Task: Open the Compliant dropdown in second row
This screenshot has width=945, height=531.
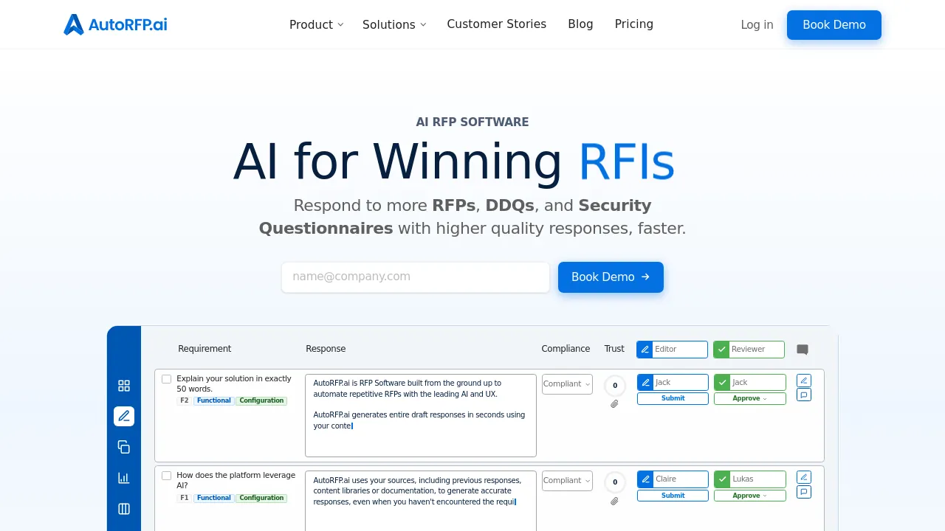Action: tap(567, 481)
